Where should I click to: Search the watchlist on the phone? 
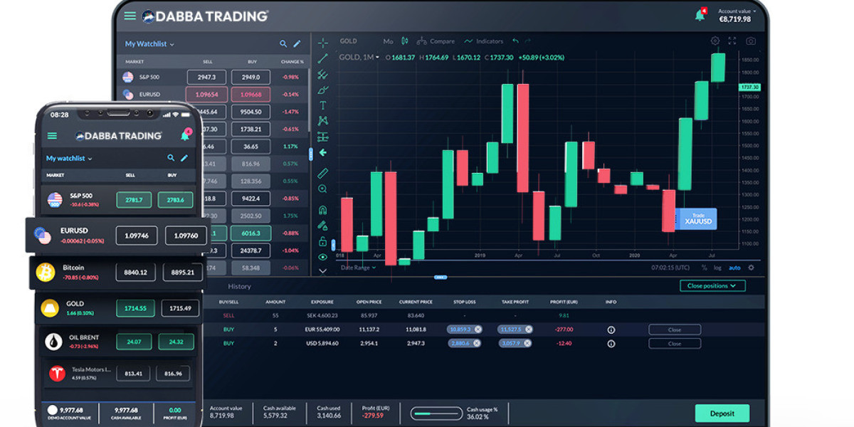click(x=171, y=158)
